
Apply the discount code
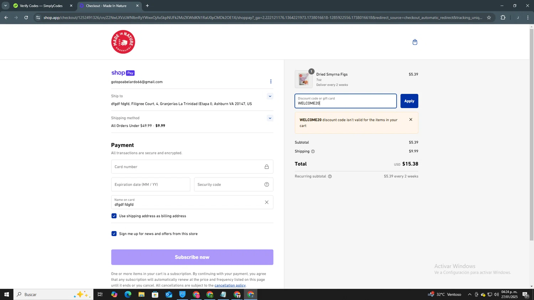coord(409,101)
